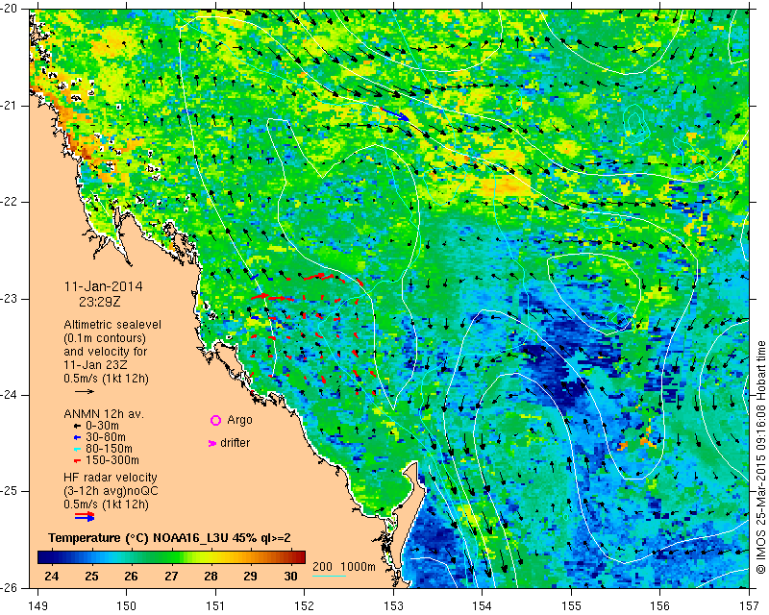The height and width of the screenshot is (615, 769).
Task: Click the dark red end of the temperature bar
Action: 298,557
